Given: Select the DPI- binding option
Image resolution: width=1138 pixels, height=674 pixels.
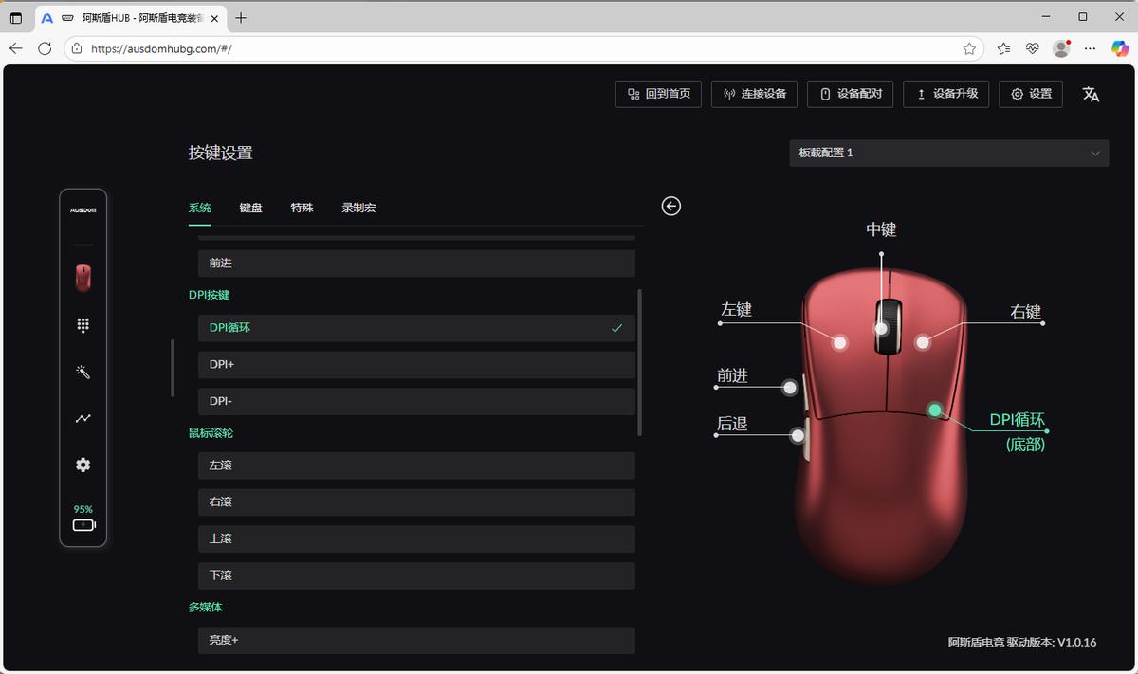Looking at the screenshot, I should (x=415, y=401).
